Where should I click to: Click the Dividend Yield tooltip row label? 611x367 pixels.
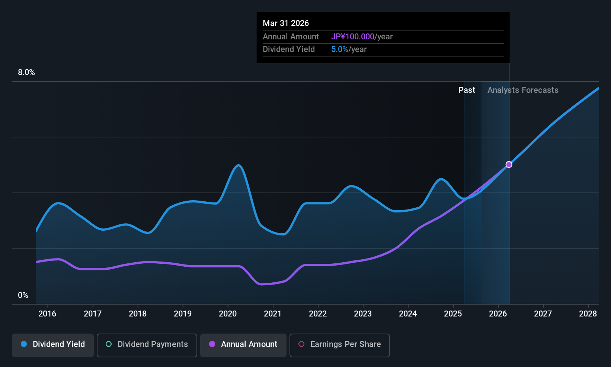289,49
